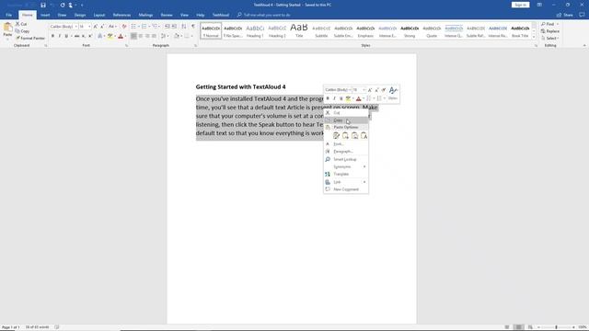Choose Merge Formatting paste option icon
This screenshot has width=589, height=331.
click(345, 135)
